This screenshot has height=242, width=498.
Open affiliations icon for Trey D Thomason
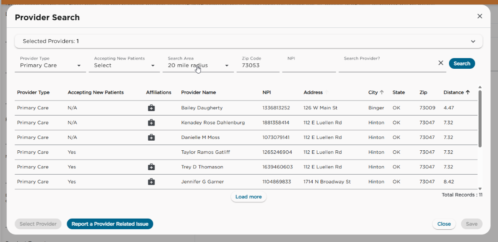tap(151, 167)
